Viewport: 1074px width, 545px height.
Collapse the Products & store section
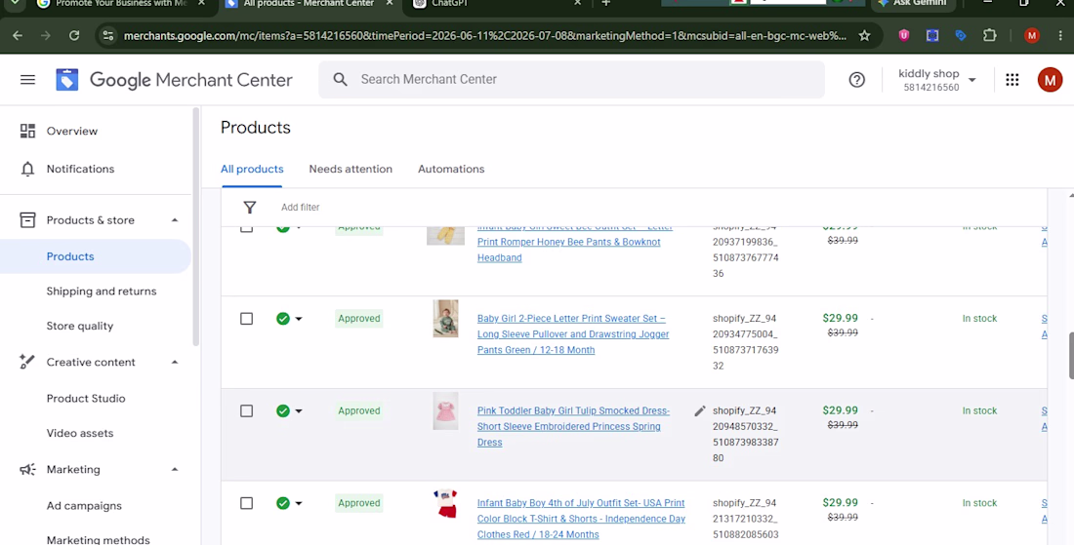tap(175, 220)
